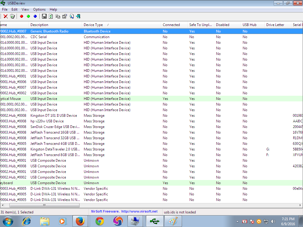Sort by the Description column header
The height and width of the screenshot is (227, 303).
(x=55, y=25)
